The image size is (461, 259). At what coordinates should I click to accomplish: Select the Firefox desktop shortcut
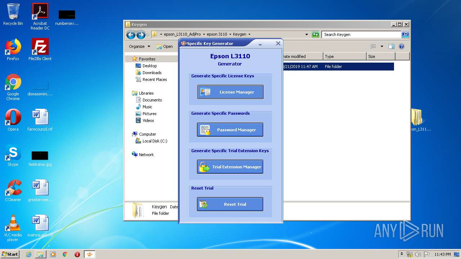point(13,50)
